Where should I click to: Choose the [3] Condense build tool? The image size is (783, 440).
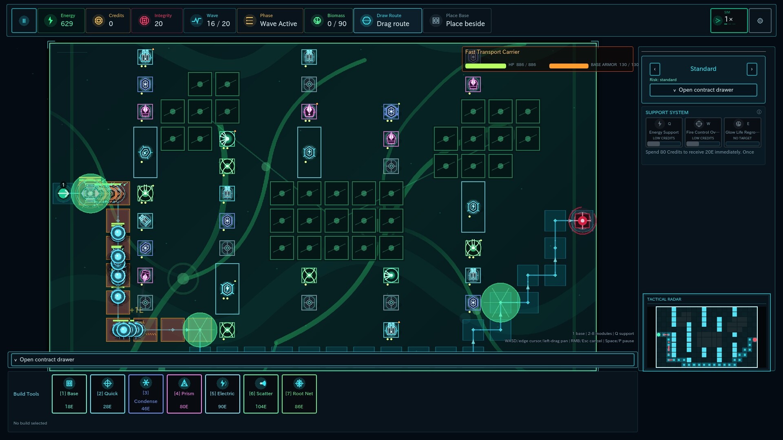[x=146, y=394]
